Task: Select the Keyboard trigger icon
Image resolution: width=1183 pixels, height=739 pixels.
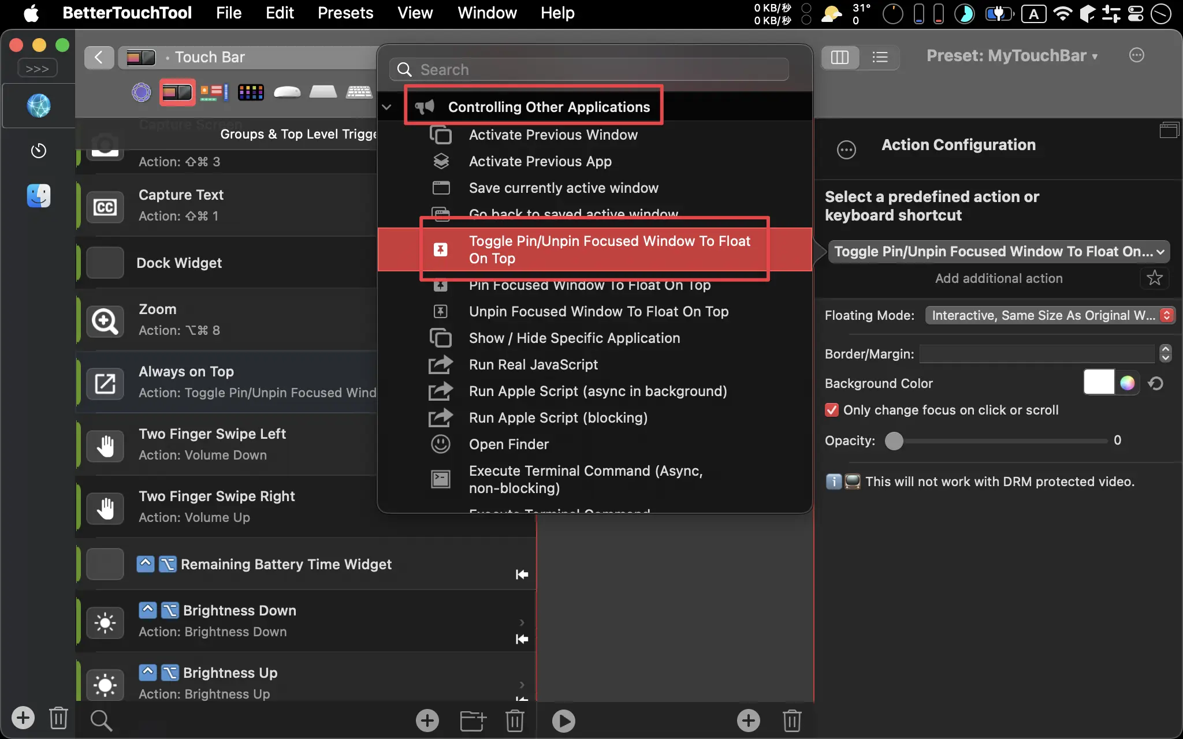Action: point(359,91)
